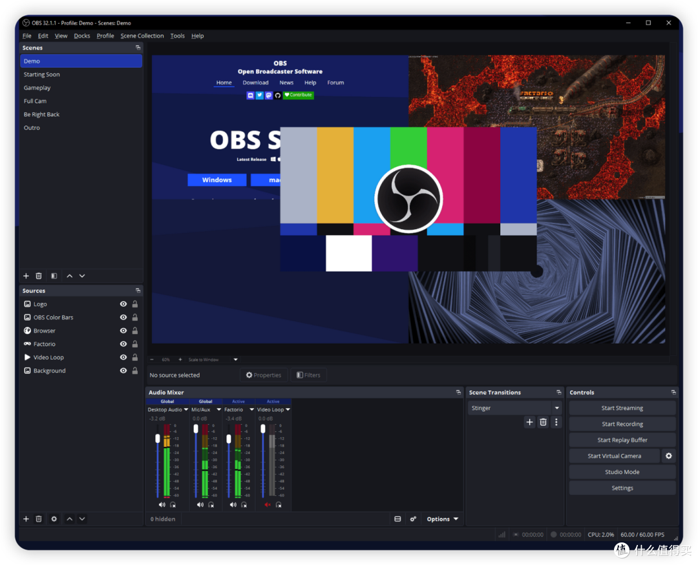Add a scene transition with plus icon

(529, 422)
